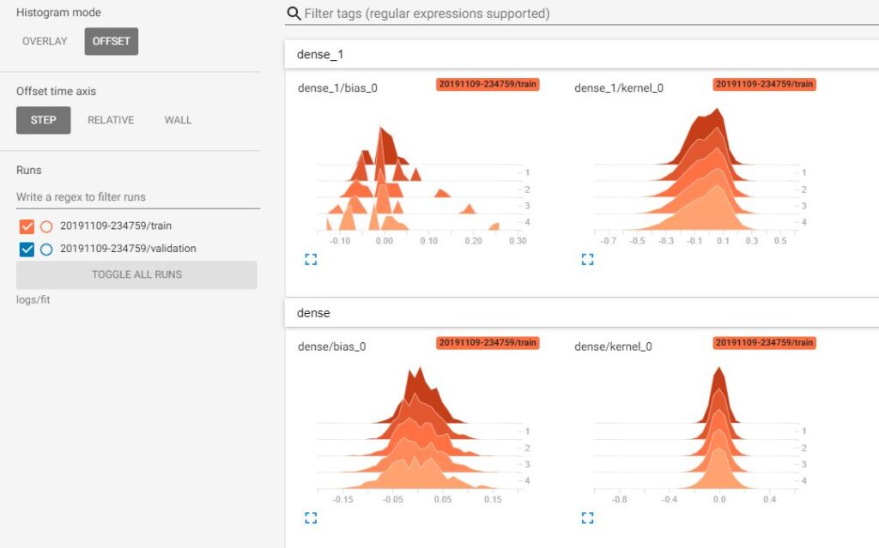
Task: Click the dense/bias_0 chart title
Action: pyautogui.click(x=332, y=346)
